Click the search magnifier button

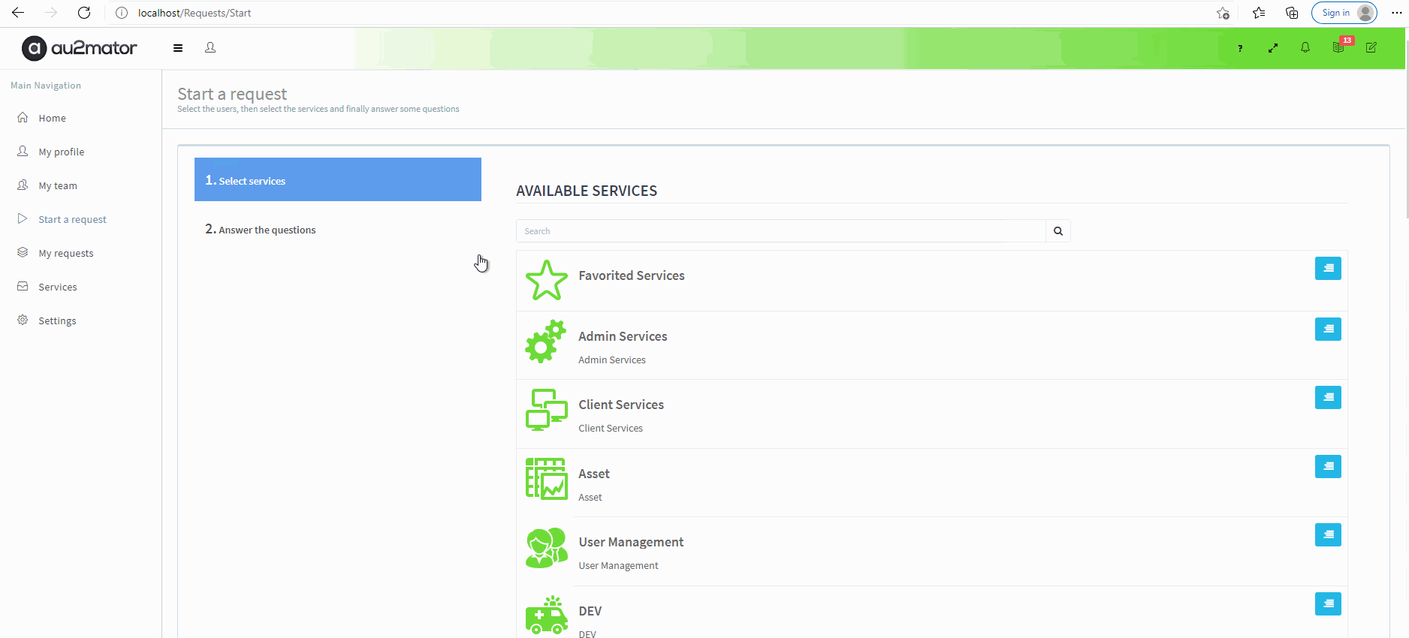1058,231
